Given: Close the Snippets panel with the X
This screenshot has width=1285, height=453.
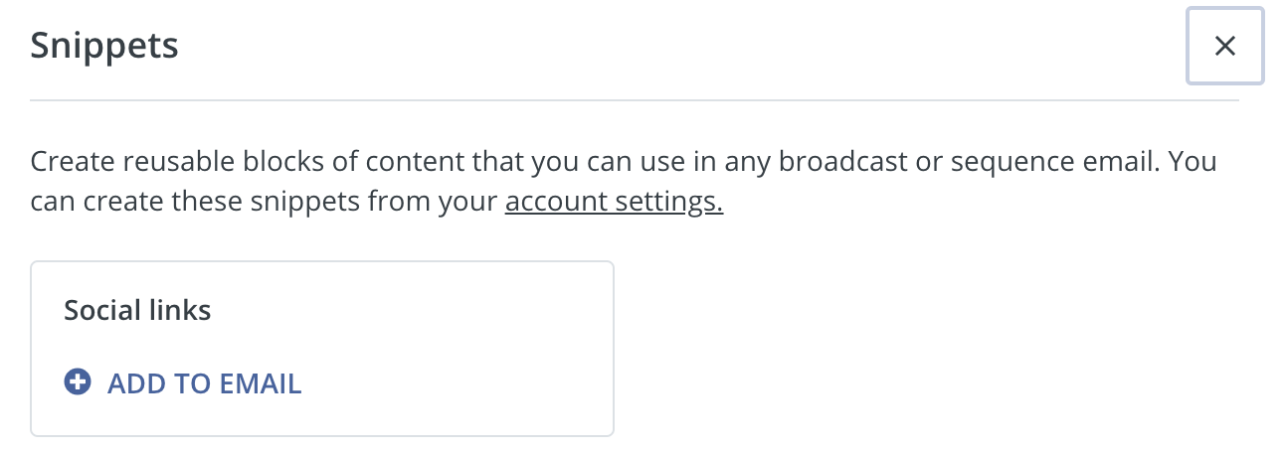Looking at the screenshot, I should [x=1224, y=46].
